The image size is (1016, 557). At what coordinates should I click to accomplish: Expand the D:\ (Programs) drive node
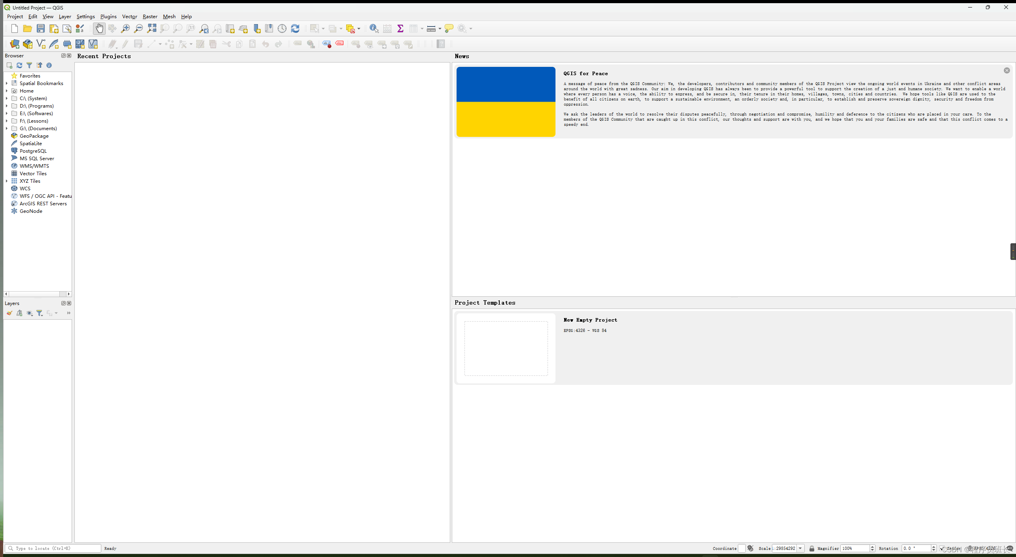[7, 106]
